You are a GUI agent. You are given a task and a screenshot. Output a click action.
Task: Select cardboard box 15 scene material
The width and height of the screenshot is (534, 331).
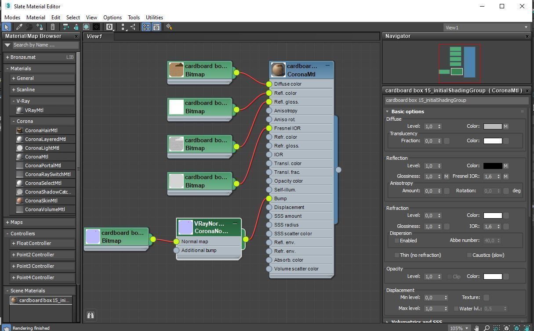tap(40, 300)
